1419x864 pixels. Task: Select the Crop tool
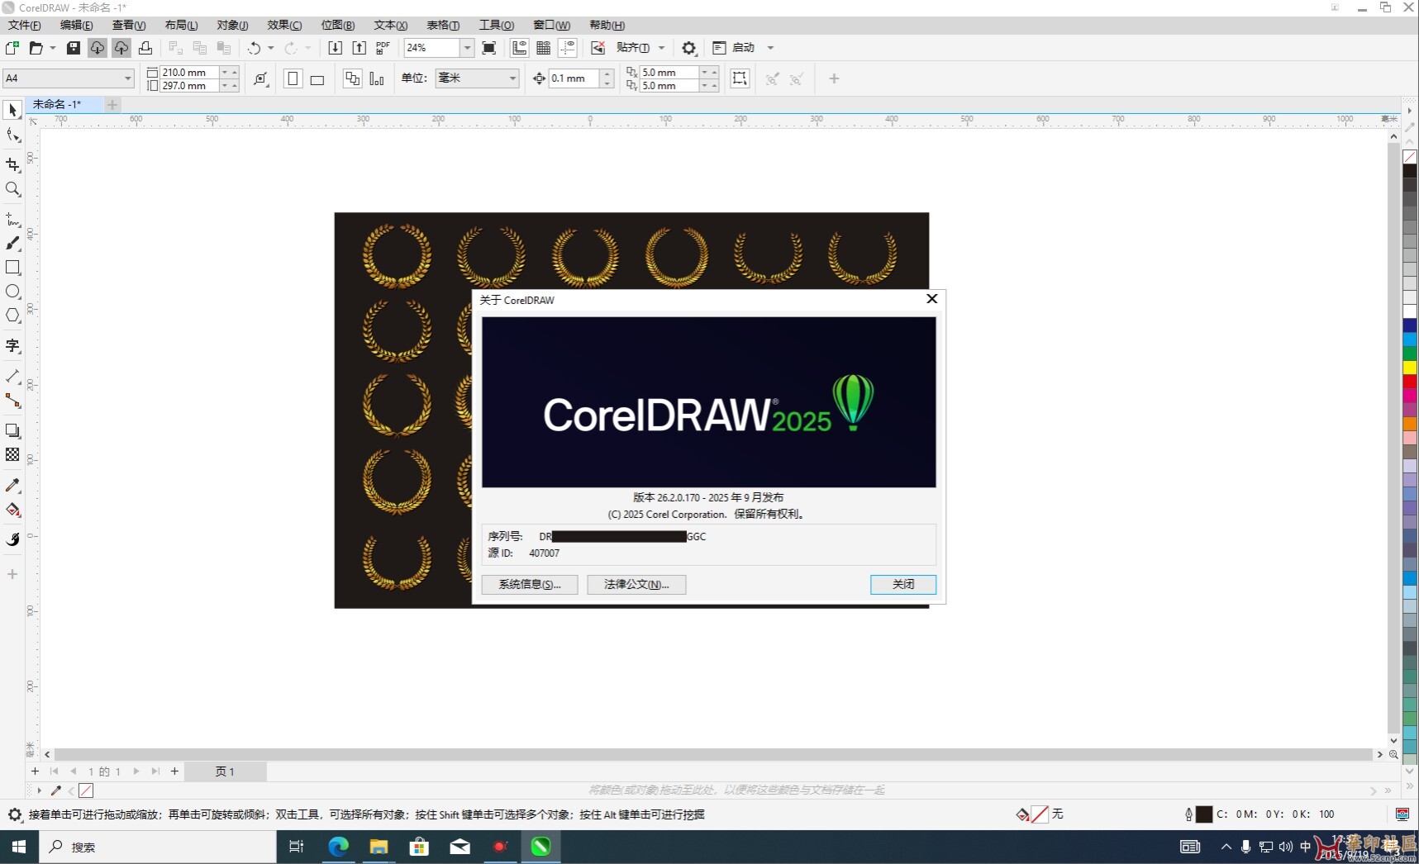[12, 165]
